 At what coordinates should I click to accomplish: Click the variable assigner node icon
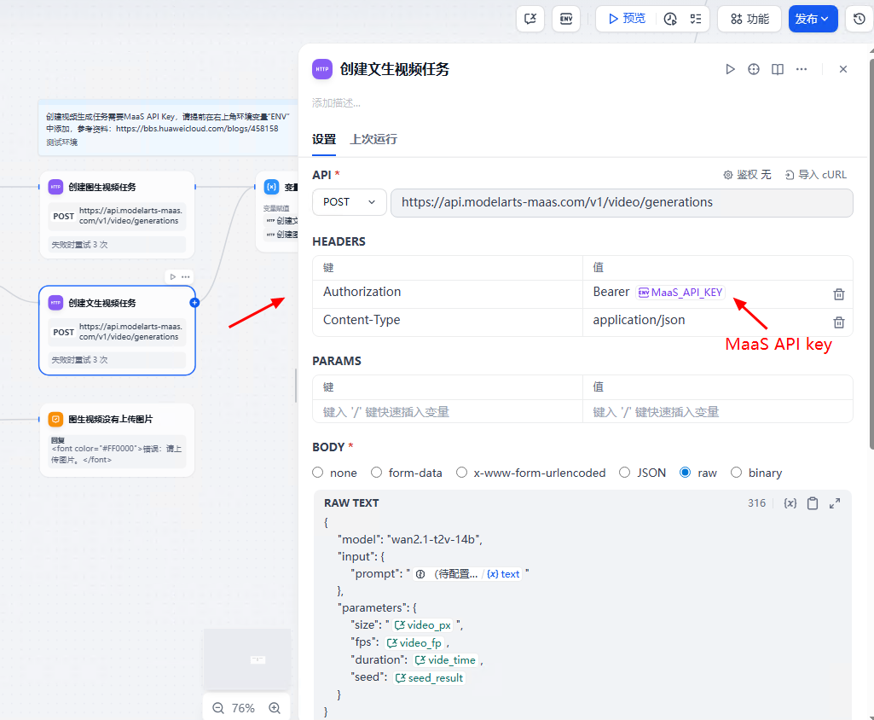(271, 187)
